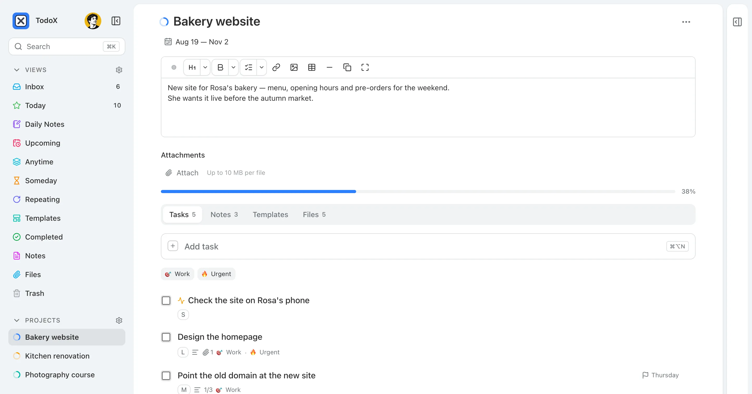The image size is (752, 394).
Task: Copy the description contents
Action: (x=347, y=67)
